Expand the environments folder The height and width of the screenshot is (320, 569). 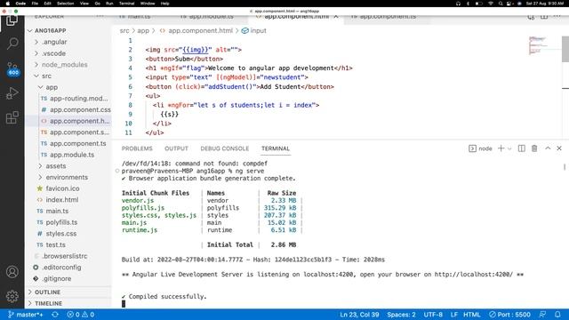(69, 177)
